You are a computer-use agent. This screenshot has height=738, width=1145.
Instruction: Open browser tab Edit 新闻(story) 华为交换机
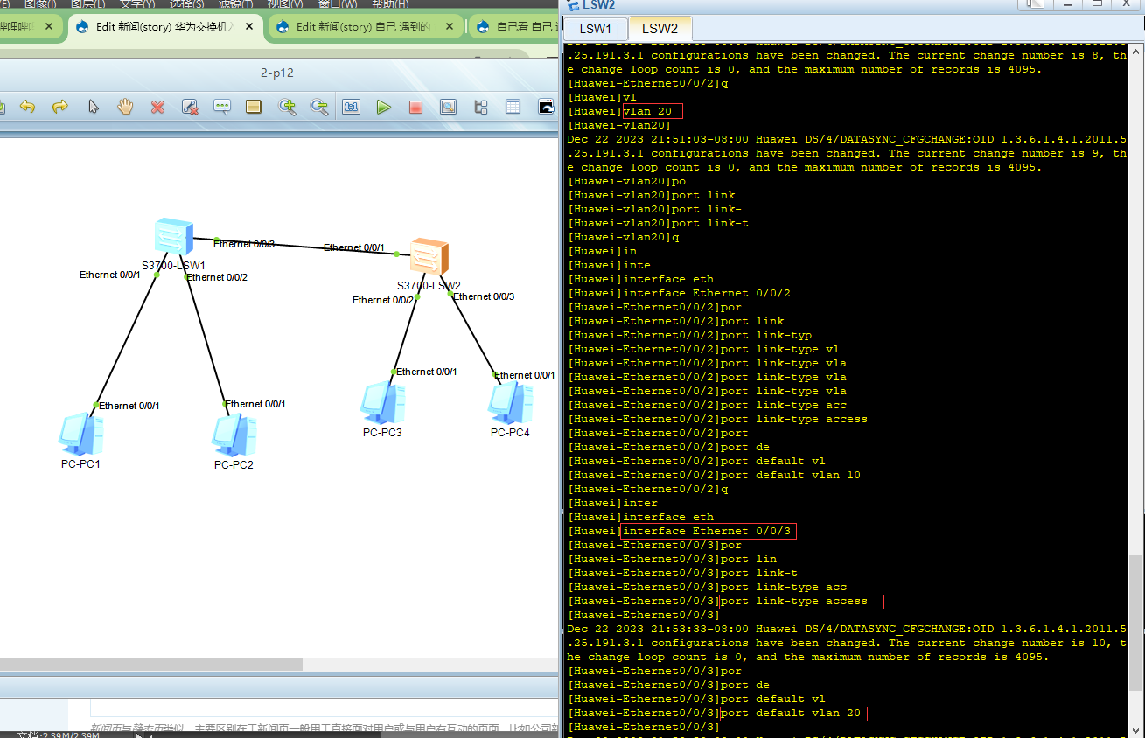click(164, 27)
